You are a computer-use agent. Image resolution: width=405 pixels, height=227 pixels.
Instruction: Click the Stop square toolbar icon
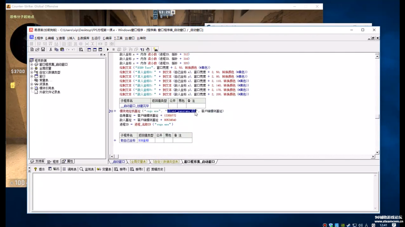(113, 49)
